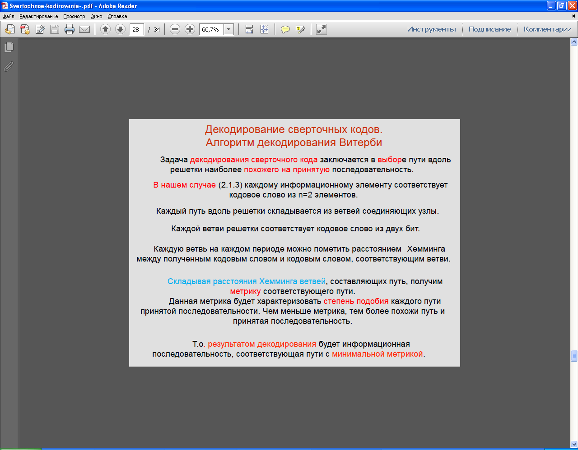The height and width of the screenshot is (450, 578).
Task: Open the Просмотр menu
Action: pos(74,16)
